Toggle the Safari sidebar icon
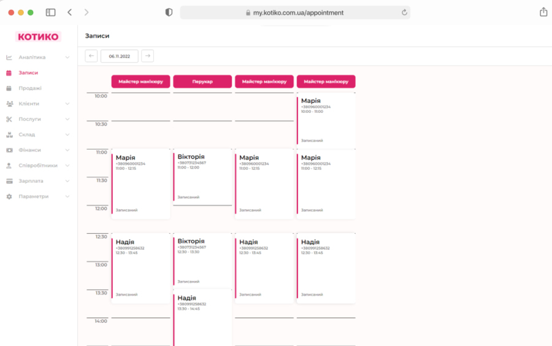 (51, 12)
